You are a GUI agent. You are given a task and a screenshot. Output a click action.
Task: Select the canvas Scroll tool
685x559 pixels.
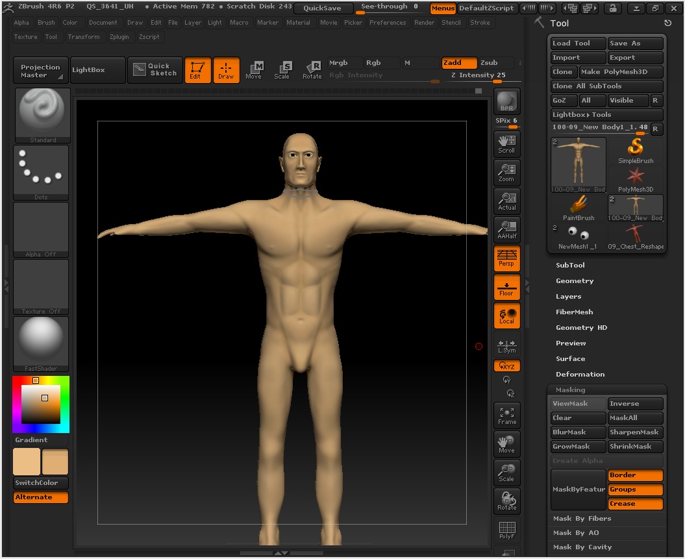pyautogui.click(x=506, y=144)
